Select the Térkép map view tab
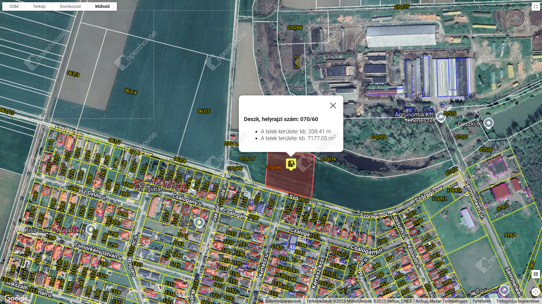Viewport: 542px width, 304px height. tap(39, 6)
